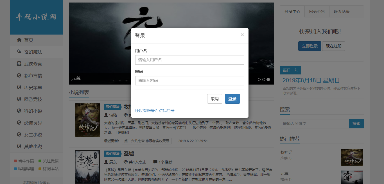Select the middle carousel indicator dot
The image size is (384, 184).
point(264,79)
